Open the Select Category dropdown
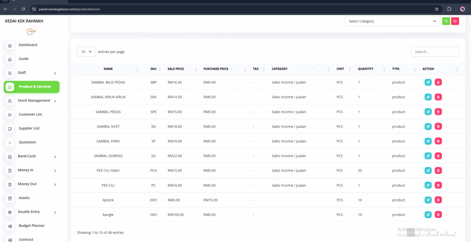This screenshot has height=242, width=471. pyautogui.click(x=392, y=21)
